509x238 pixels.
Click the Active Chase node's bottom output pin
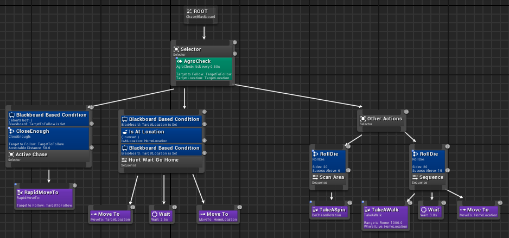pyautogui.click(x=48, y=165)
